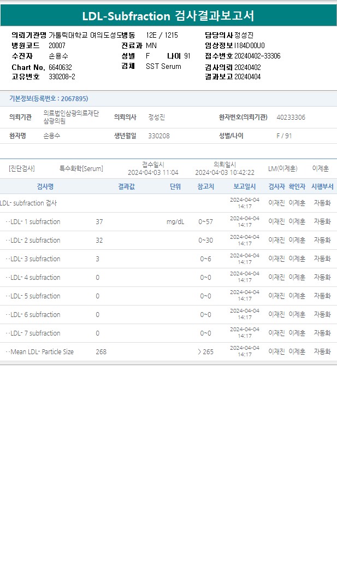
Task: Click the LDL-Subfraction 검사결과보고서 title banner
Action: [168, 16]
